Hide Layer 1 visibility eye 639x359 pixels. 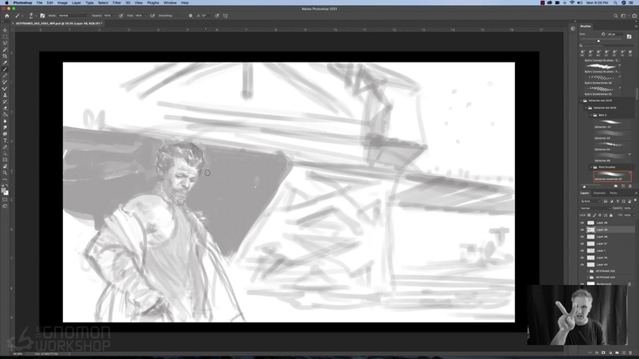pos(582,250)
